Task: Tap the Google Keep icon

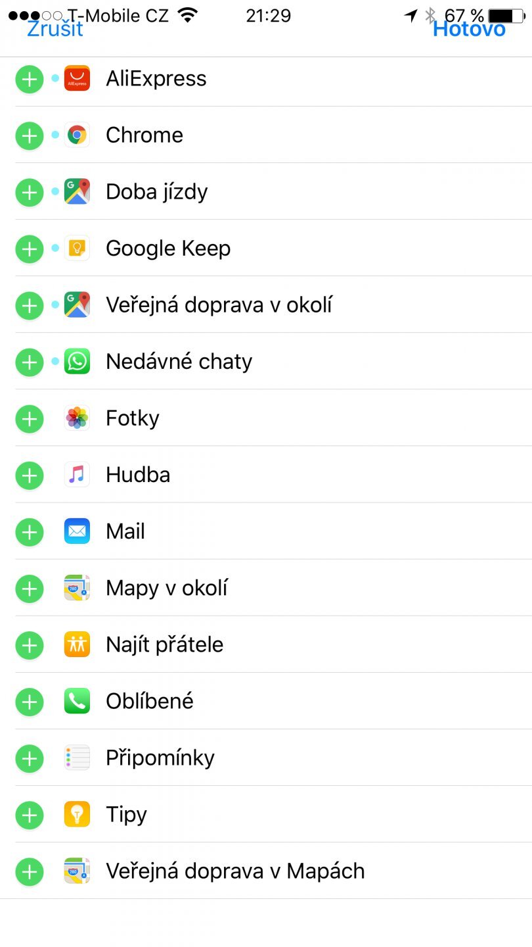Action: tap(77, 249)
